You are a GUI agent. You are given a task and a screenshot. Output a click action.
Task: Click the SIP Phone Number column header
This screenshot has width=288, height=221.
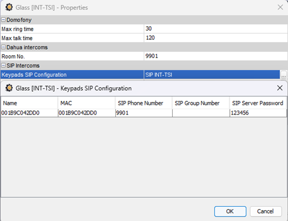(x=144, y=103)
